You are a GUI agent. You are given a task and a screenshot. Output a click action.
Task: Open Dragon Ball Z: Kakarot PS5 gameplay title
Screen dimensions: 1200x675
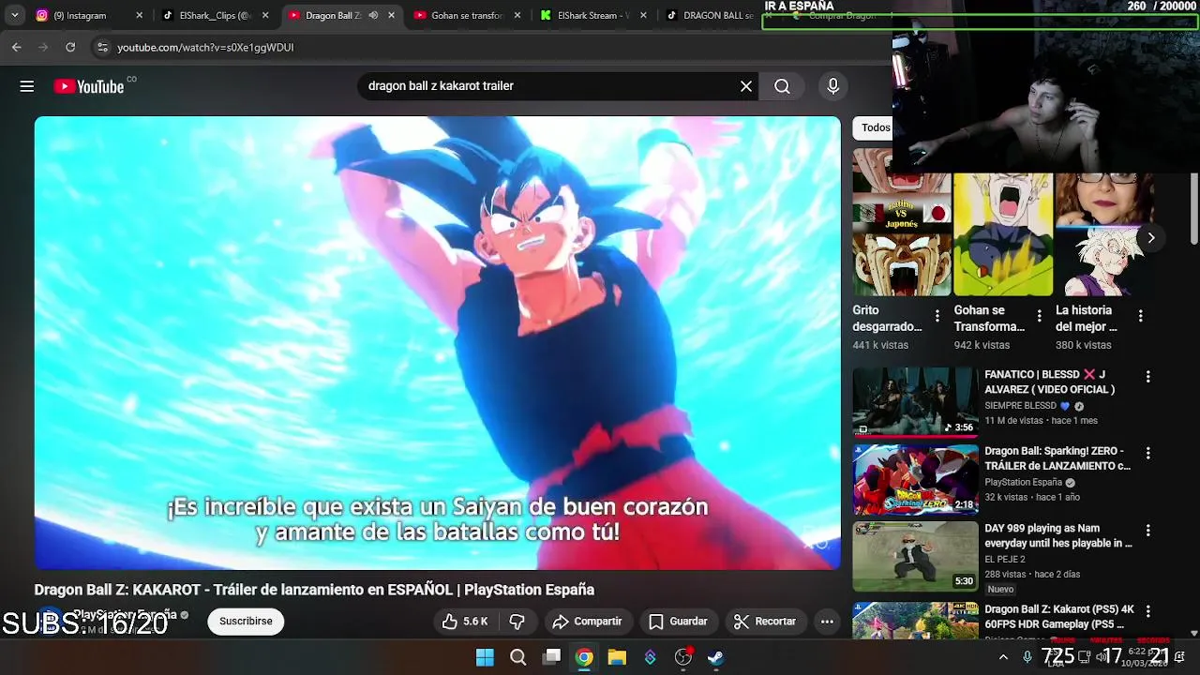coord(1059,617)
